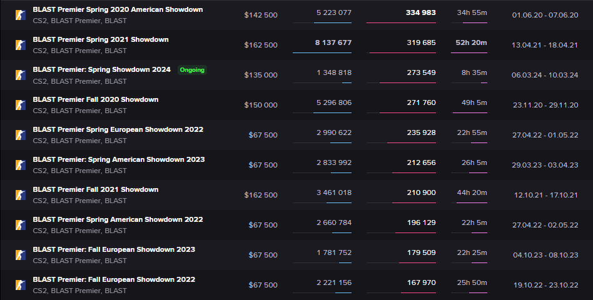The width and height of the screenshot is (593, 300).
Task: Click peak viewers value 196 129
Action: pyautogui.click(x=422, y=222)
